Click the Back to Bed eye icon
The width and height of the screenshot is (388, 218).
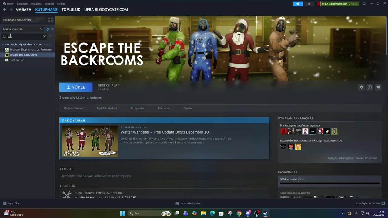coord(7,60)
